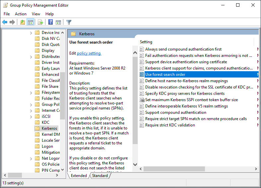The width and height of the screenshot is (261, 188).
Task: Select the KDC folder in tree
Action: point(45,122)
